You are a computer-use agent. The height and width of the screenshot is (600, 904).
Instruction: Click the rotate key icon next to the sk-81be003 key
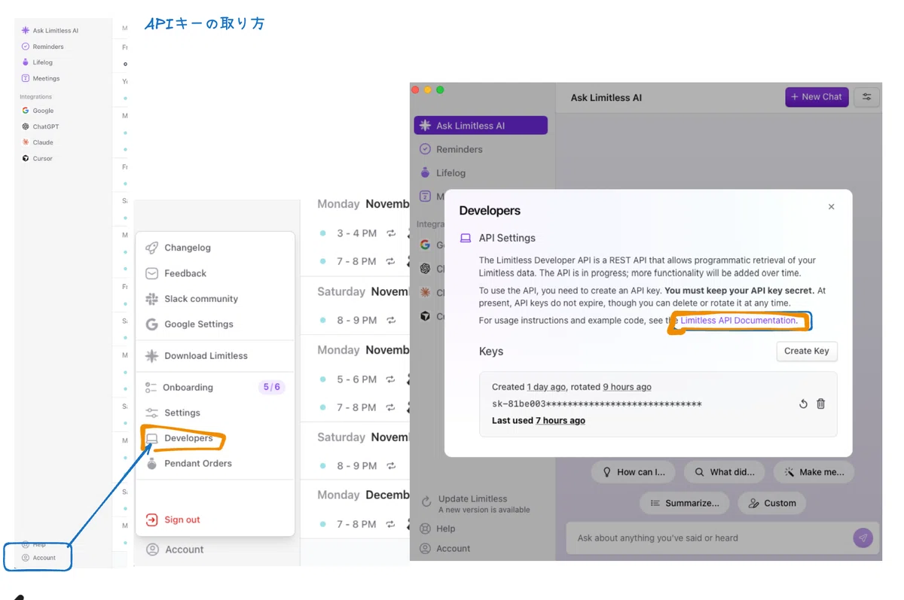(803, 404)
